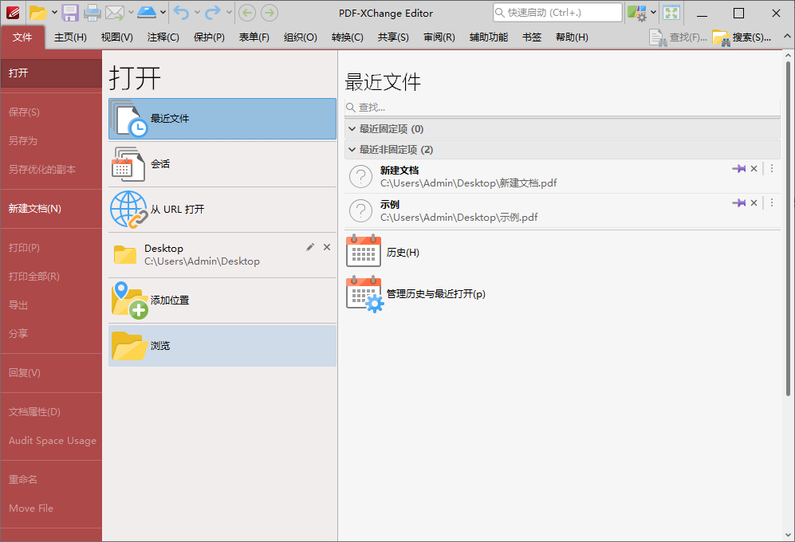Select the Print toolbar icon
795x542 pixels.
click(x=92, y=12)
